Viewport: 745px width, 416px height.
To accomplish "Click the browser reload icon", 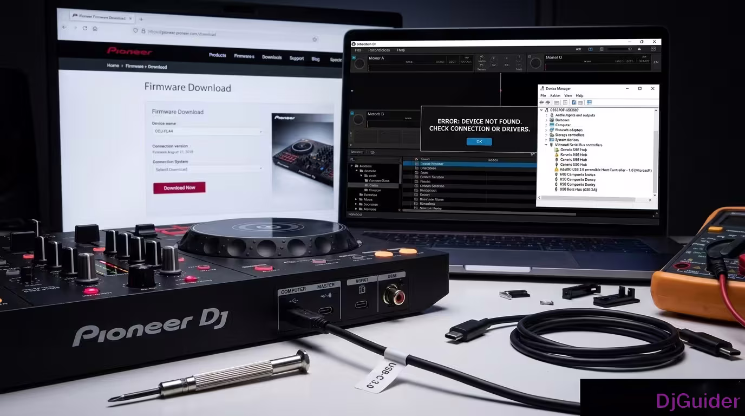I will point(85,28).
